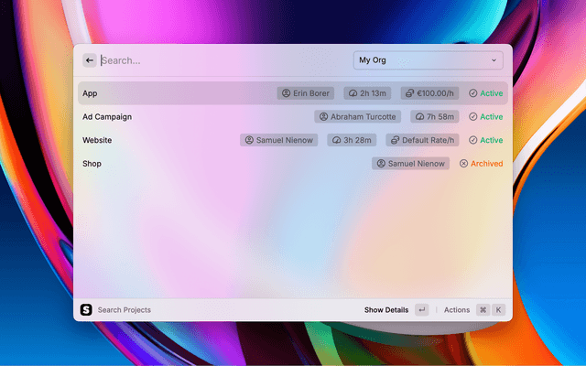Click the Search input field
This screenshot has width=586, height=366.
(220, 60)
